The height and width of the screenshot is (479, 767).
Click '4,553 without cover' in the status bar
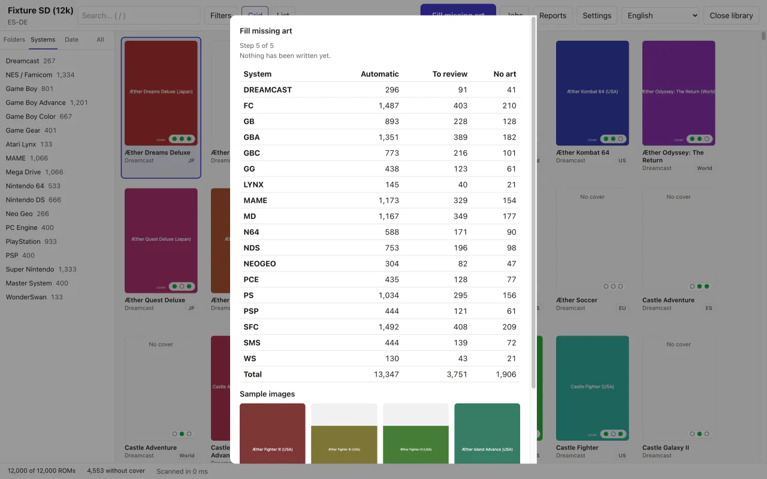[116, 471]
